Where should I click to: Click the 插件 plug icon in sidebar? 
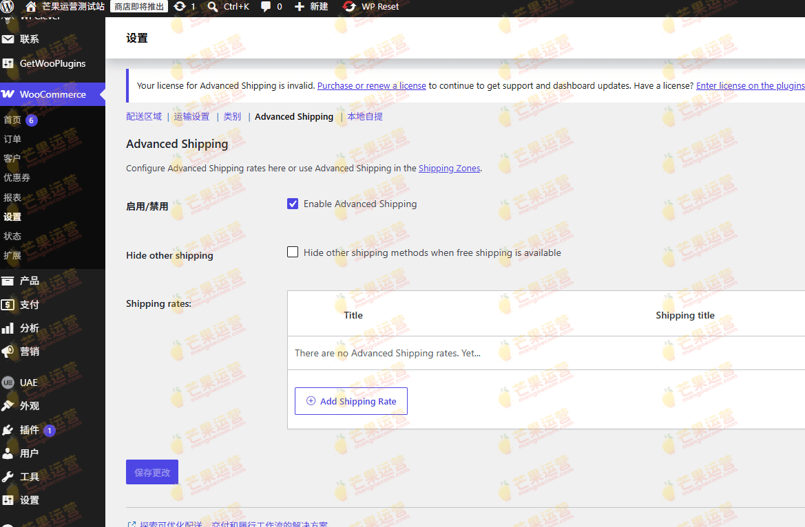coord(8,430)
